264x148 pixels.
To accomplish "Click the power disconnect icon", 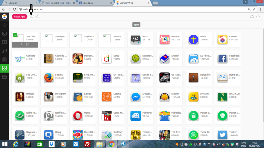I will click(x=258, y=17).
